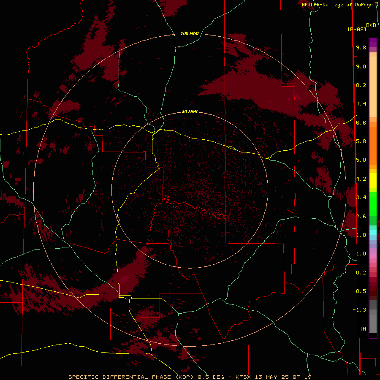Click the 50 NMI range ring label

[190, 111]
